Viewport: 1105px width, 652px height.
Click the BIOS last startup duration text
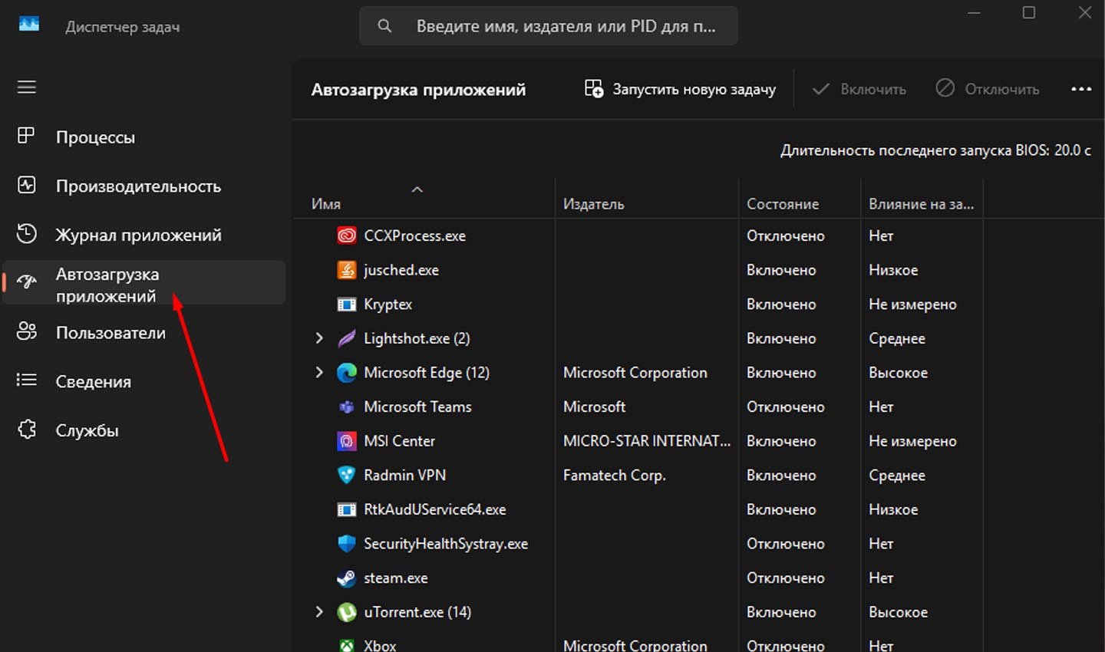click(935, 150)
